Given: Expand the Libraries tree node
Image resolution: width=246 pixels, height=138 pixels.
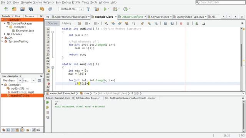Looking at the screenshot, I should click(x=5, y=34).
